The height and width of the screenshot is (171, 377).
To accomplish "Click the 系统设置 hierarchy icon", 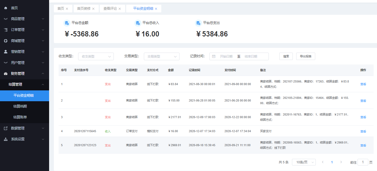I will (x=6, y=139).
